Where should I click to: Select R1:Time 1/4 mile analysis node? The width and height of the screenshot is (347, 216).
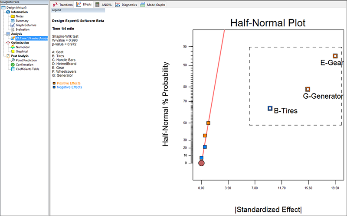[30, 38]
